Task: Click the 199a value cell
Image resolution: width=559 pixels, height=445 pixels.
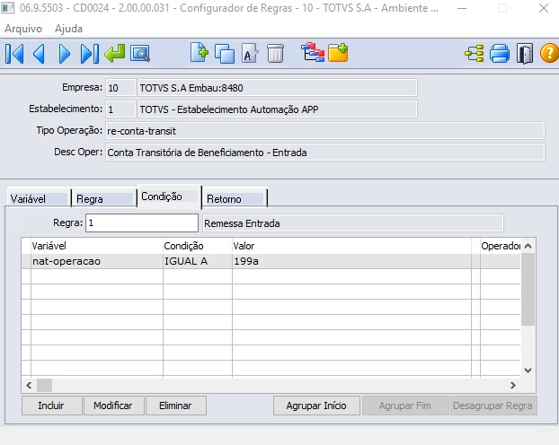Action: pyautogui.click(x=351, y=261)
